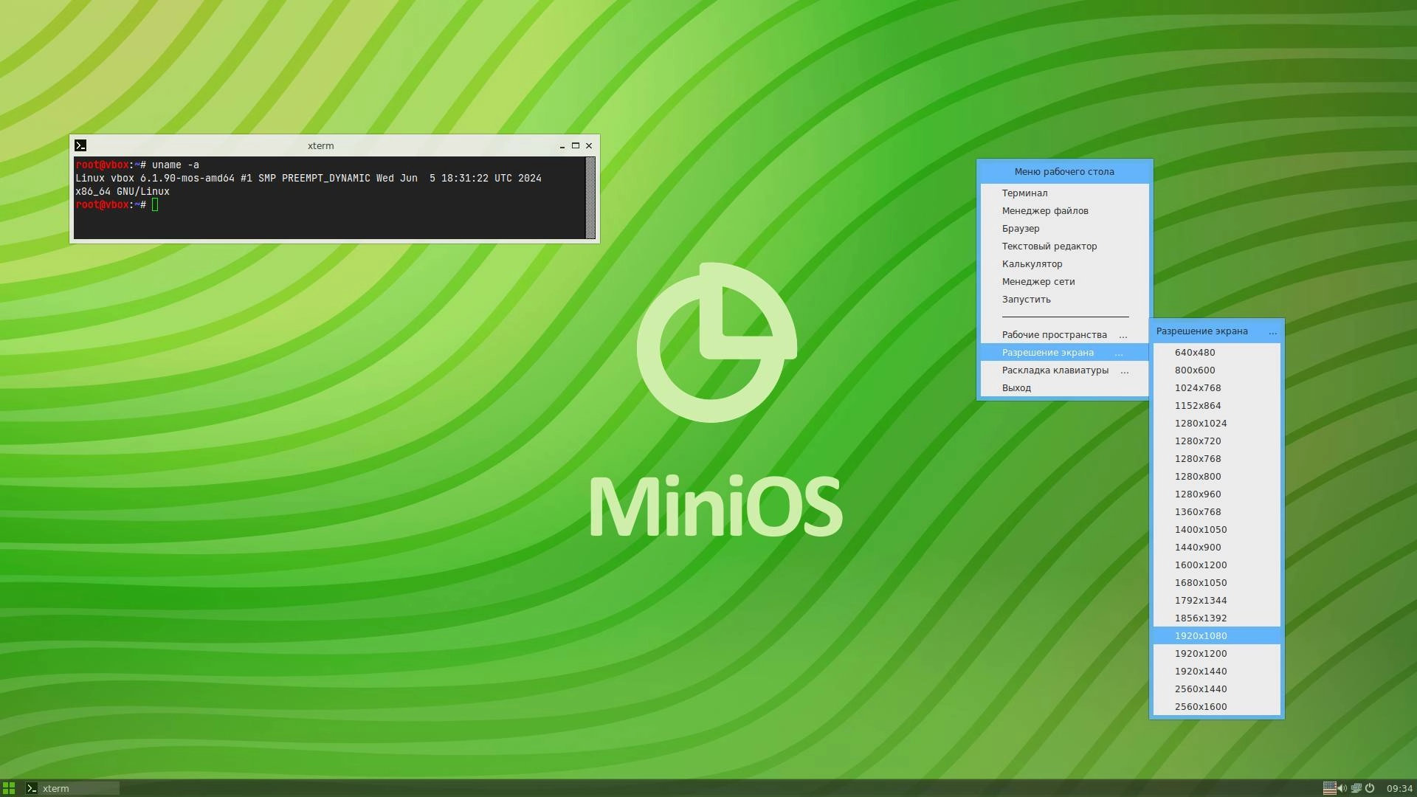Viewport: 1417px width, 797px height.
Task: Select the 640x480 resolution
Action: (1216, 353)
